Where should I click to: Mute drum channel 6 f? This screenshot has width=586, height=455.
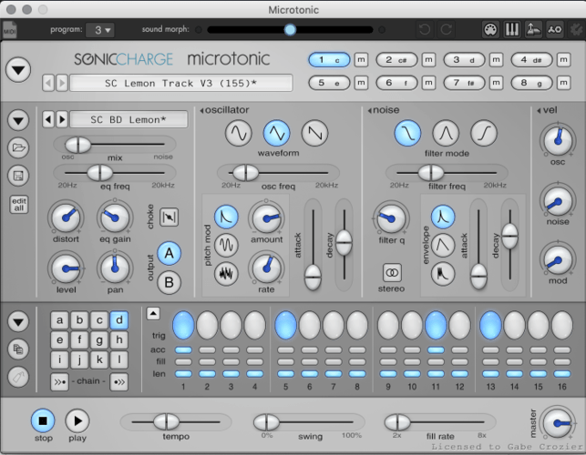(x=428, y=83)
